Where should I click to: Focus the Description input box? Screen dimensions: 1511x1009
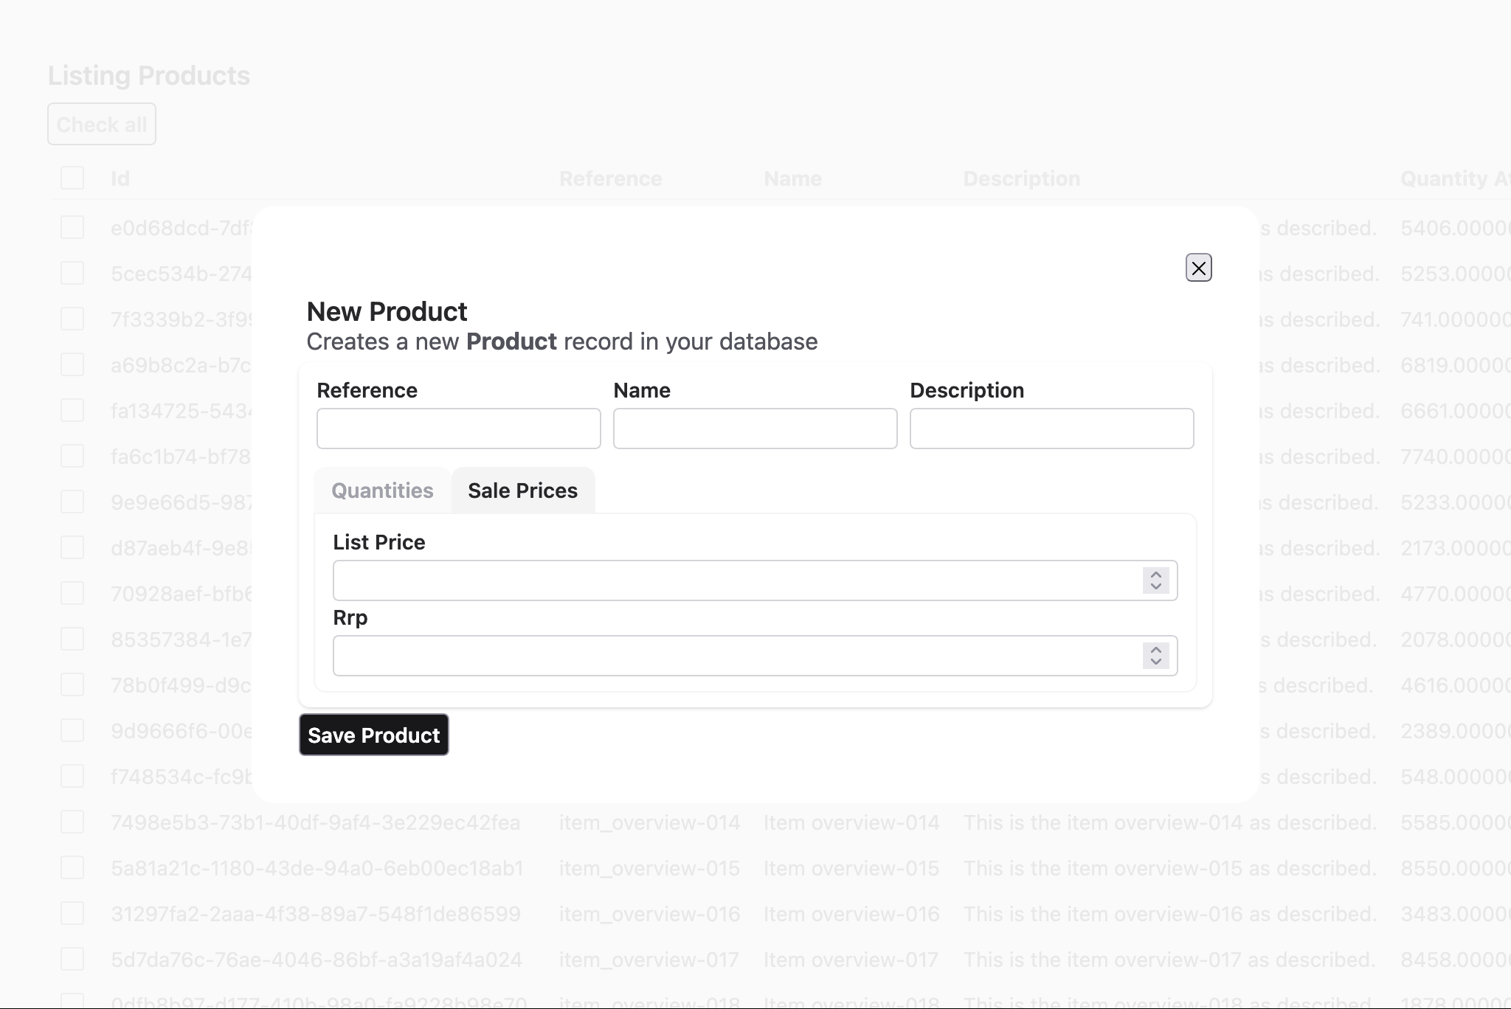coord(1051,429)
